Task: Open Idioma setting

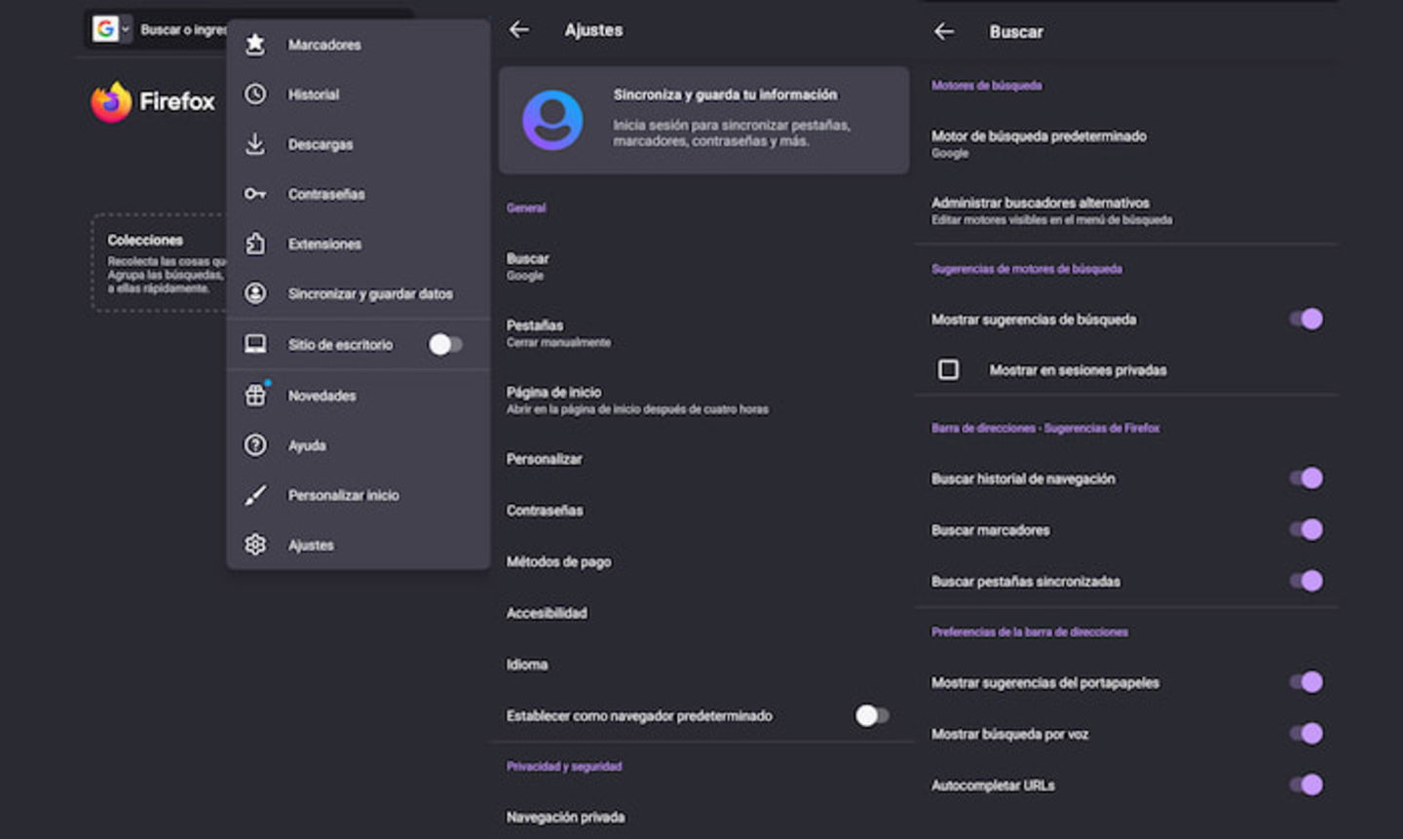Action: pos(703,665)
